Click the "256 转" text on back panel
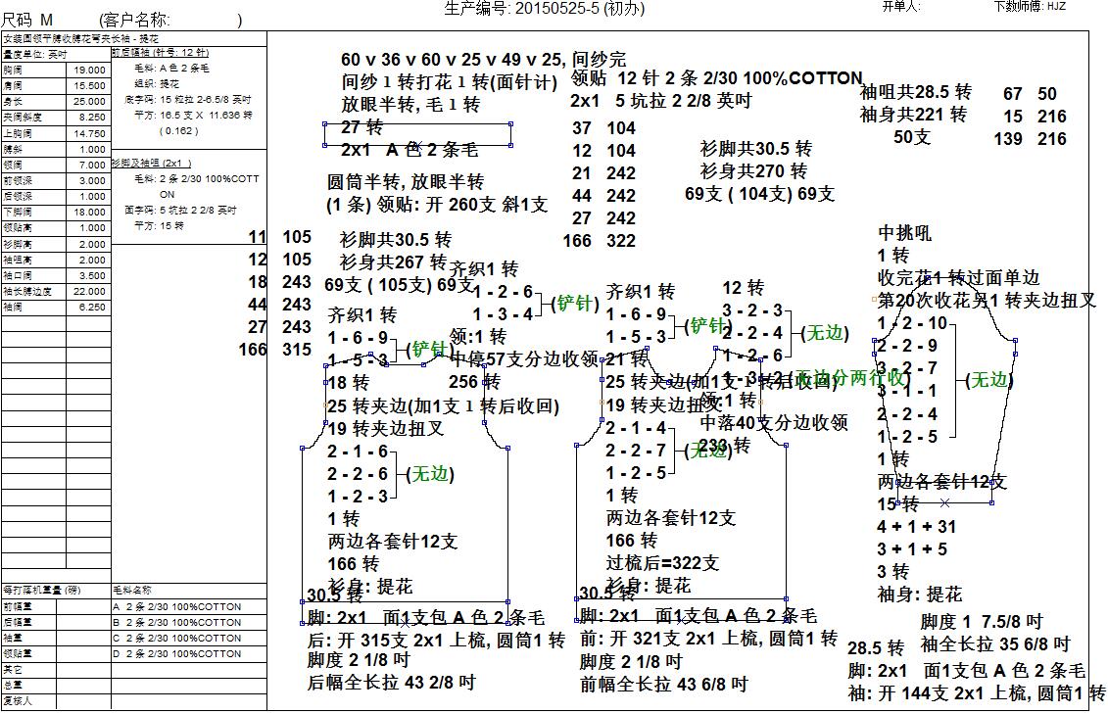The height and width of the screenshot is (714, 1108). pyautogui.click(x=475, y=381)
